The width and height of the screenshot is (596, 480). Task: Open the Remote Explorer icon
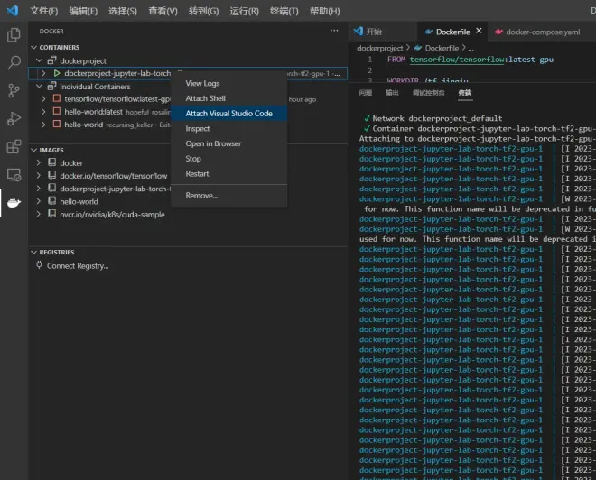tap(14, 175)
